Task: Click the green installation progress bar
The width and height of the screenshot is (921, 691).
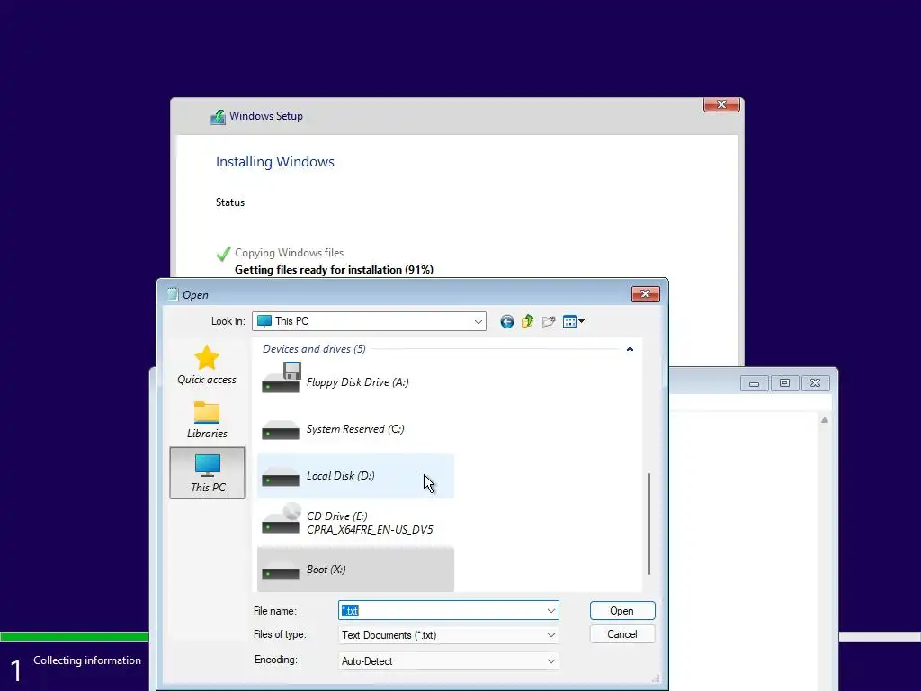Action: pyautogui.click(x=75, y=636)
